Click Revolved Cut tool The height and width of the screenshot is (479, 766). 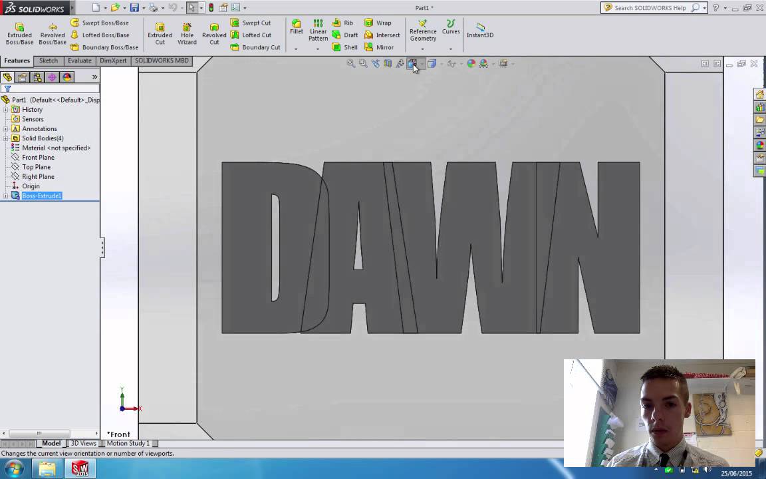point(214,34)
